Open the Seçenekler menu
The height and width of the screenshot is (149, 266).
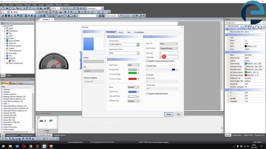pyautogui.click(x=50, y=5)
